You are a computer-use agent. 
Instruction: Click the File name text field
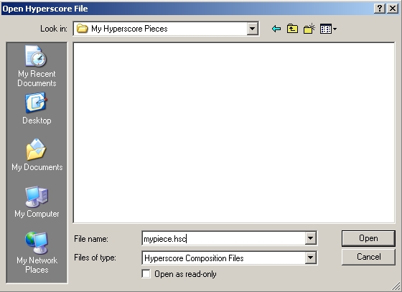click(223, 238)
